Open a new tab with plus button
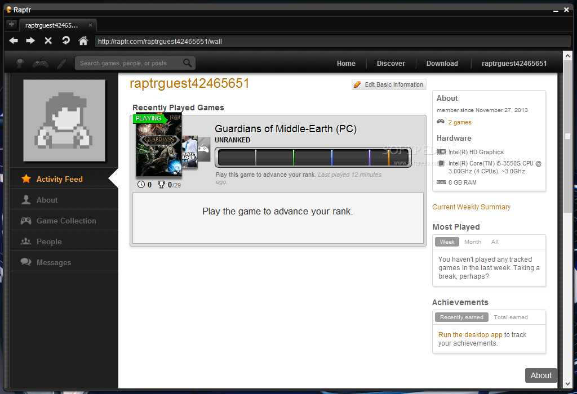Viewport: 577px width, 394px height. (x=11, y=25)
